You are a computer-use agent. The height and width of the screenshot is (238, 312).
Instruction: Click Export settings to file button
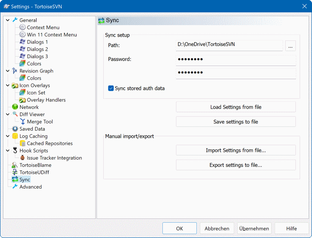tap(236, 165)
